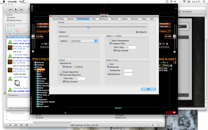Toggle shuffle in iTunes bottom bar
Image resolution: width=208 pixels, height=130 pixels.
click(16, 125)
